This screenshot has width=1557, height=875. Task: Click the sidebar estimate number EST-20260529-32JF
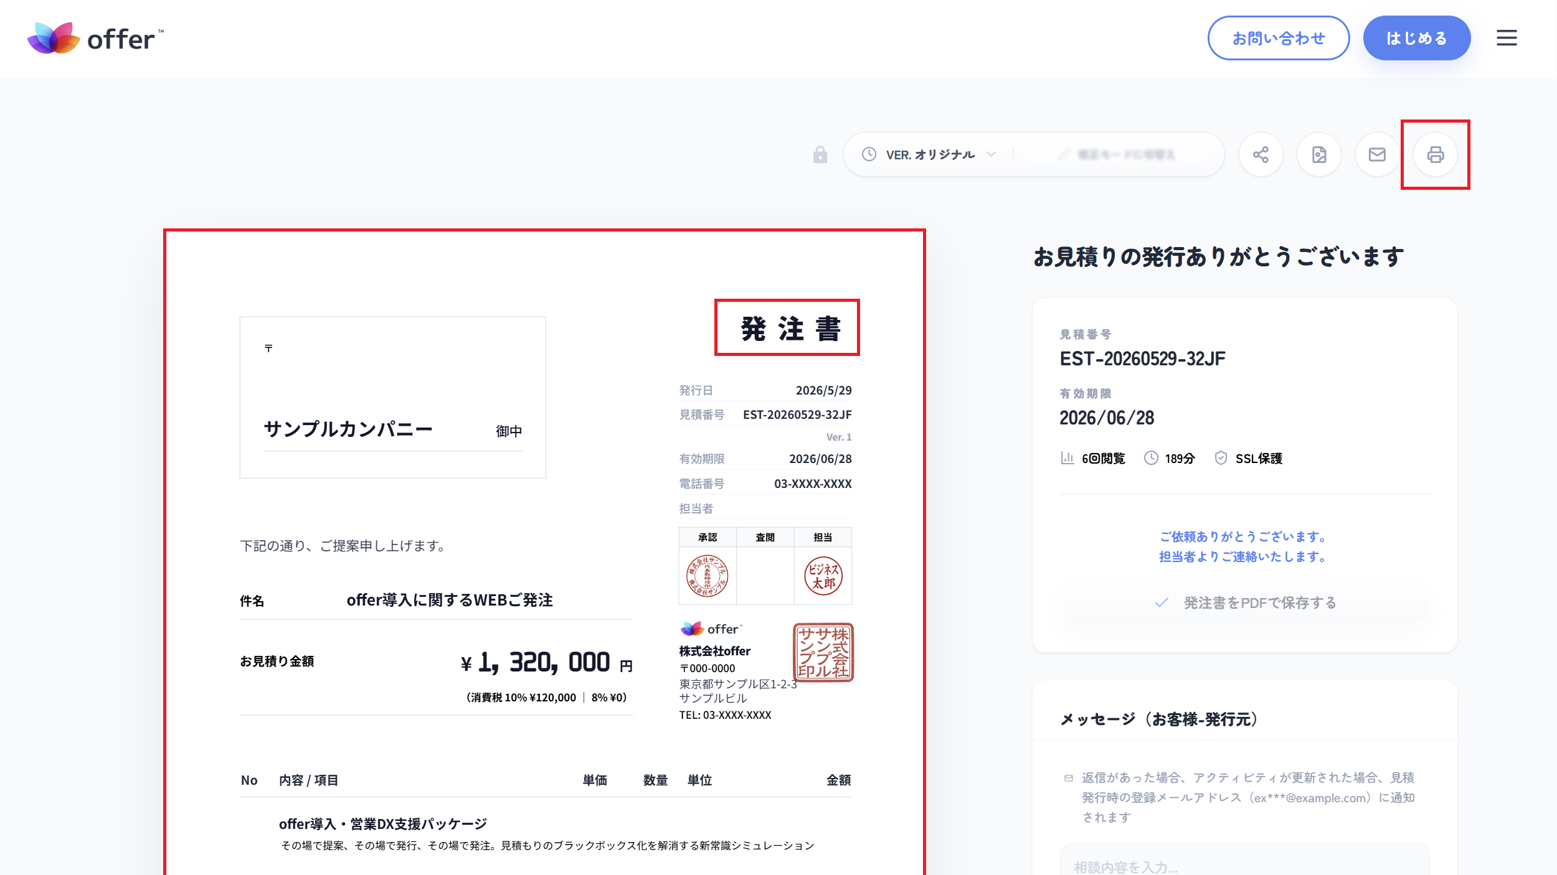click(1142, 358)
